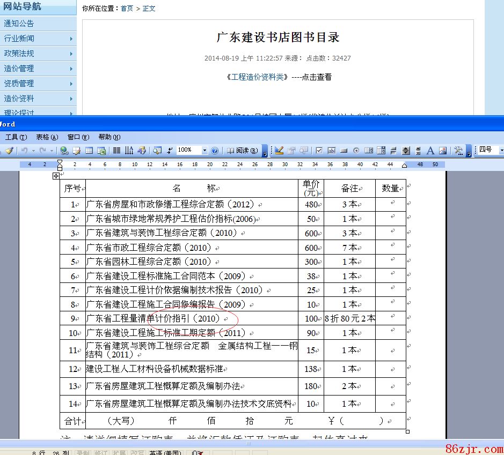Viewport: 504px width, 455px height.
Task: Click the Format Painter brush icon
Action: 9,151
